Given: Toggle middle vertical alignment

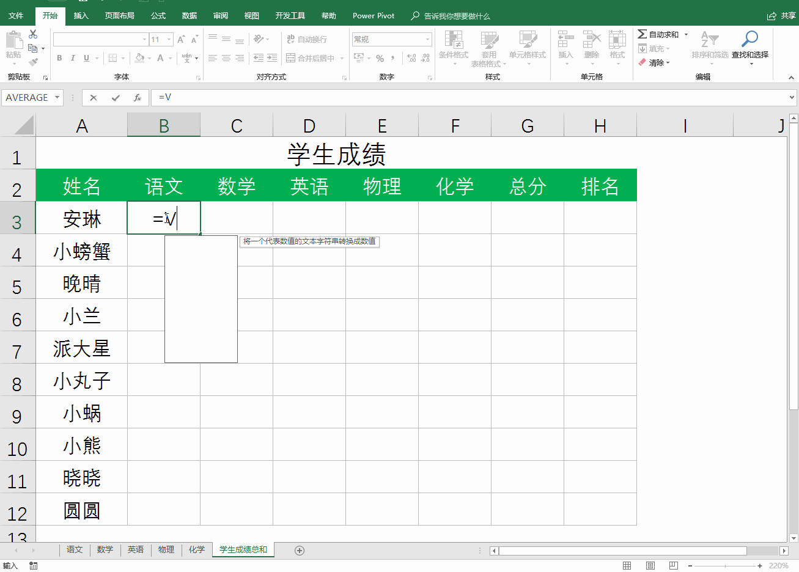Looking at the screenshot, I should coord(226,38).
